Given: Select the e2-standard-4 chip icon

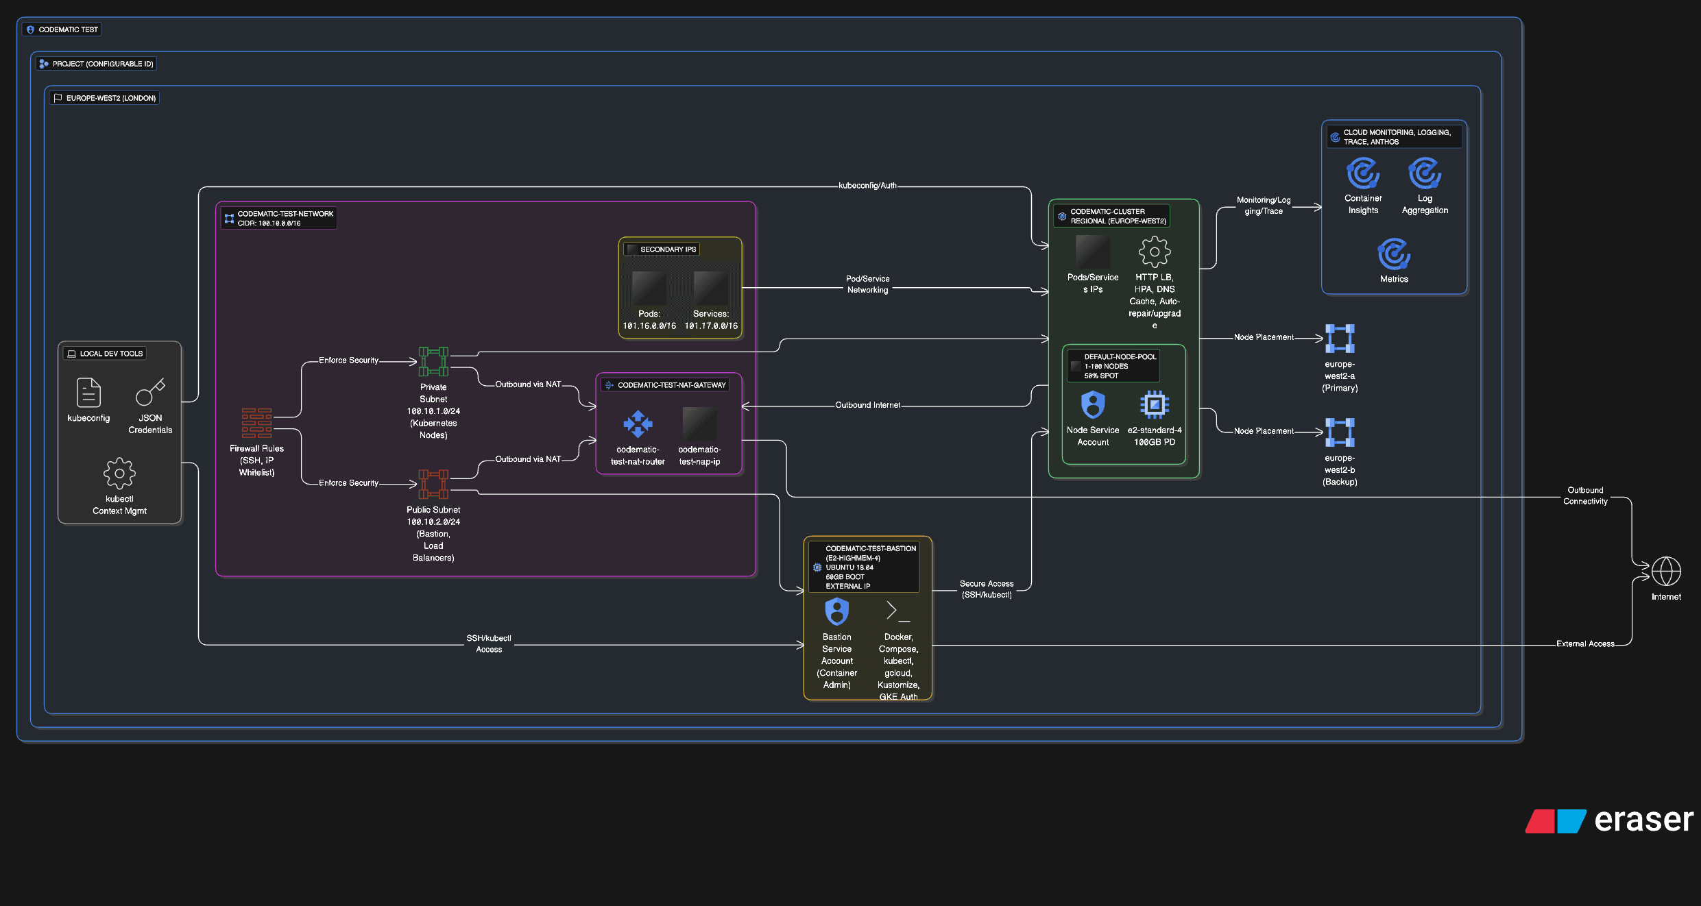Looking at the screenshot, I should click(1155, 404).
